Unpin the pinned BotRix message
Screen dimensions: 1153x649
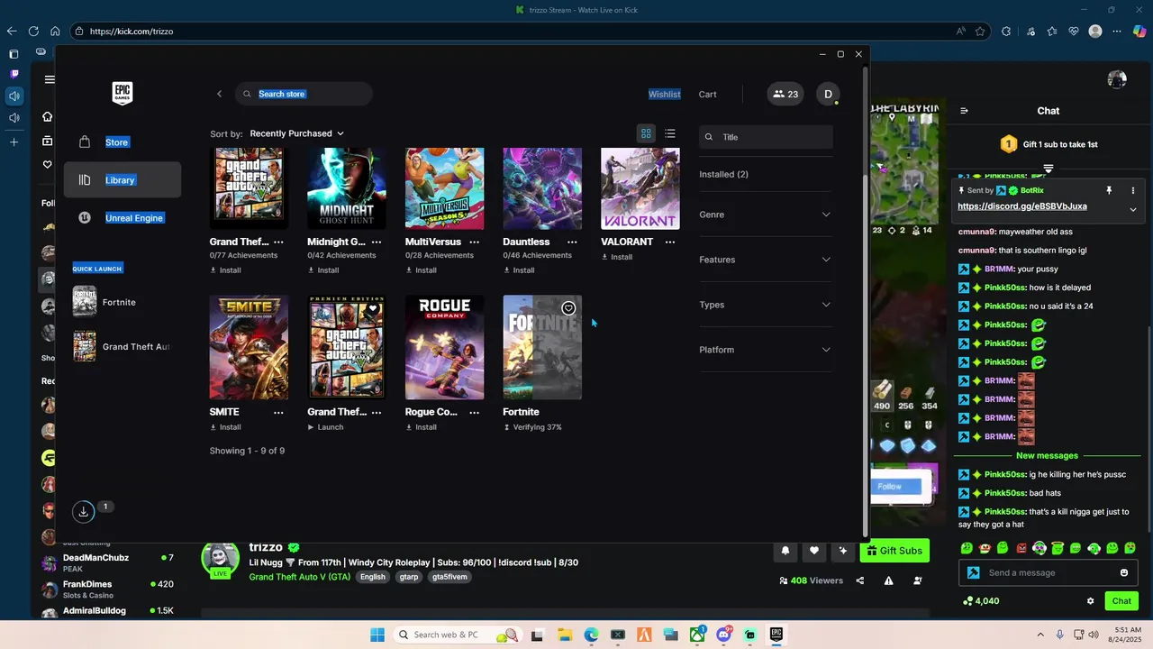1109,191
